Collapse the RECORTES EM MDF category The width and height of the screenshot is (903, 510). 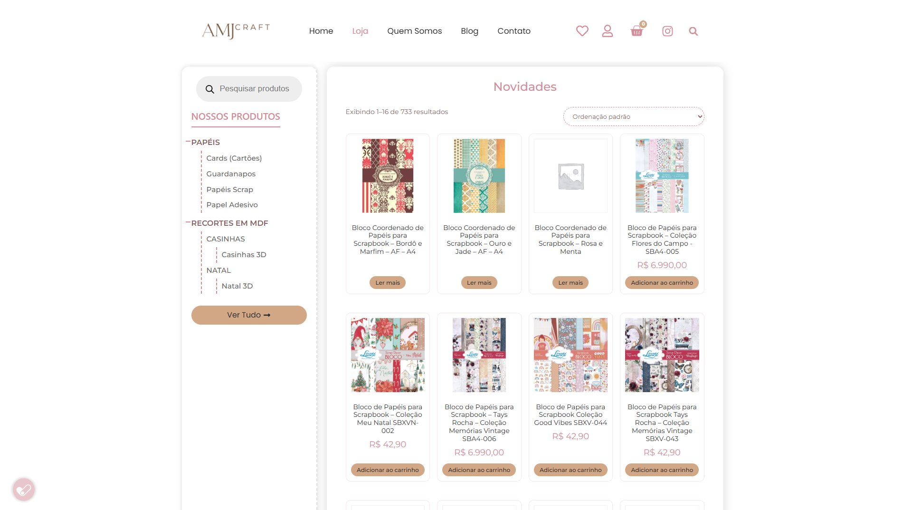click(x=188, y=222)
